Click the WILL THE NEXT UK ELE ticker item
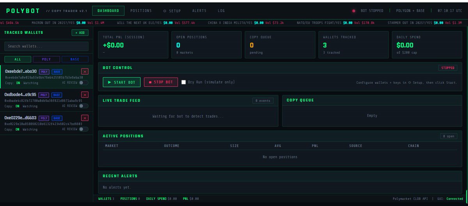Screen dimensions: 468x206 click(x=156, y=23)
